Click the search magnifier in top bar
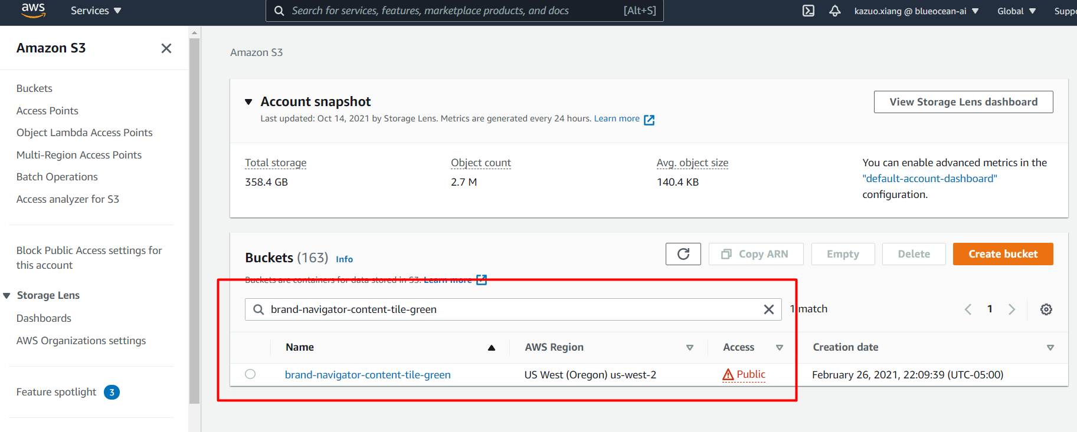 [x=279, y=11]
